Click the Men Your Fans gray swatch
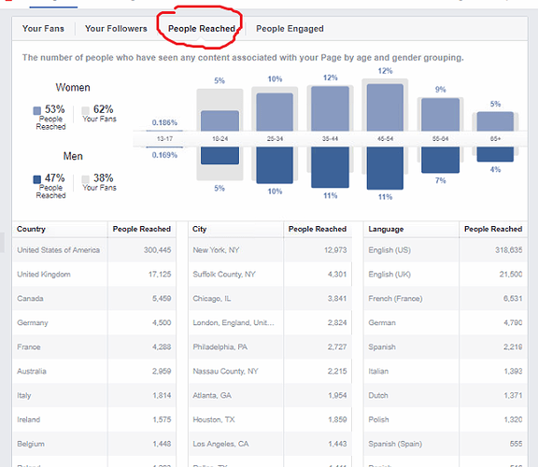The image size is (538, 467). tap(85, 179)
